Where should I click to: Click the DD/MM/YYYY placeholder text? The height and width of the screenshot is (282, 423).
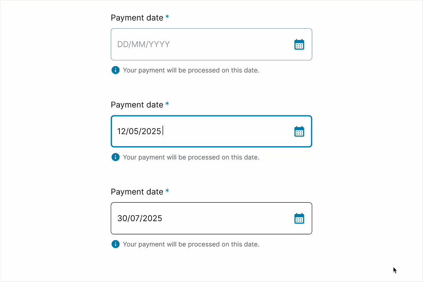pyautogui.click(x=143, y=44)
